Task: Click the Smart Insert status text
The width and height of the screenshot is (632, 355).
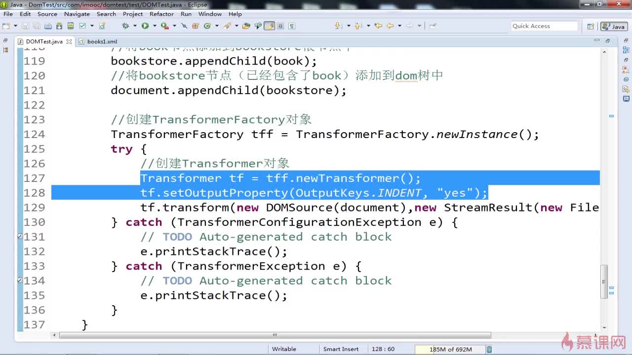Action: click(x=341, y=349)
